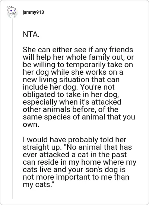Image resolution: width=149 pixels, height=205 pixels.
Task: Click the word "own." ending the second paragraph
Action: pos(31,125)
